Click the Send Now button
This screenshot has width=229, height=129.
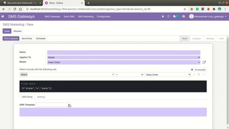[27, 38]
